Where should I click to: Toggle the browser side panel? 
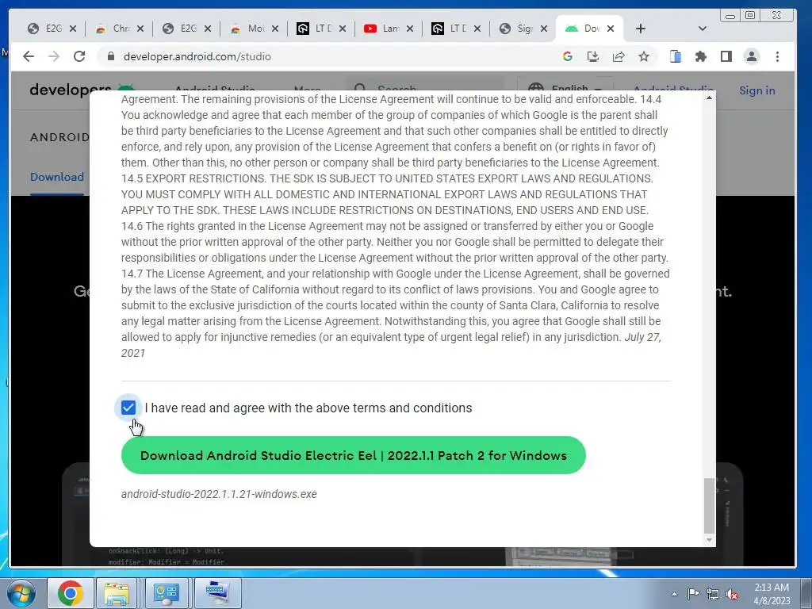[726, 56]
